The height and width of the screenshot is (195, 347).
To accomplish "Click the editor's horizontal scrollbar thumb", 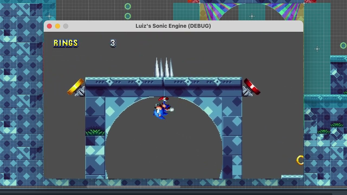I will 133,187.
